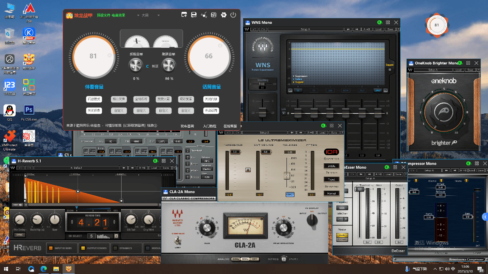
Task: Click the OneKnob brighter dial
Action: [x=444, y=112]
